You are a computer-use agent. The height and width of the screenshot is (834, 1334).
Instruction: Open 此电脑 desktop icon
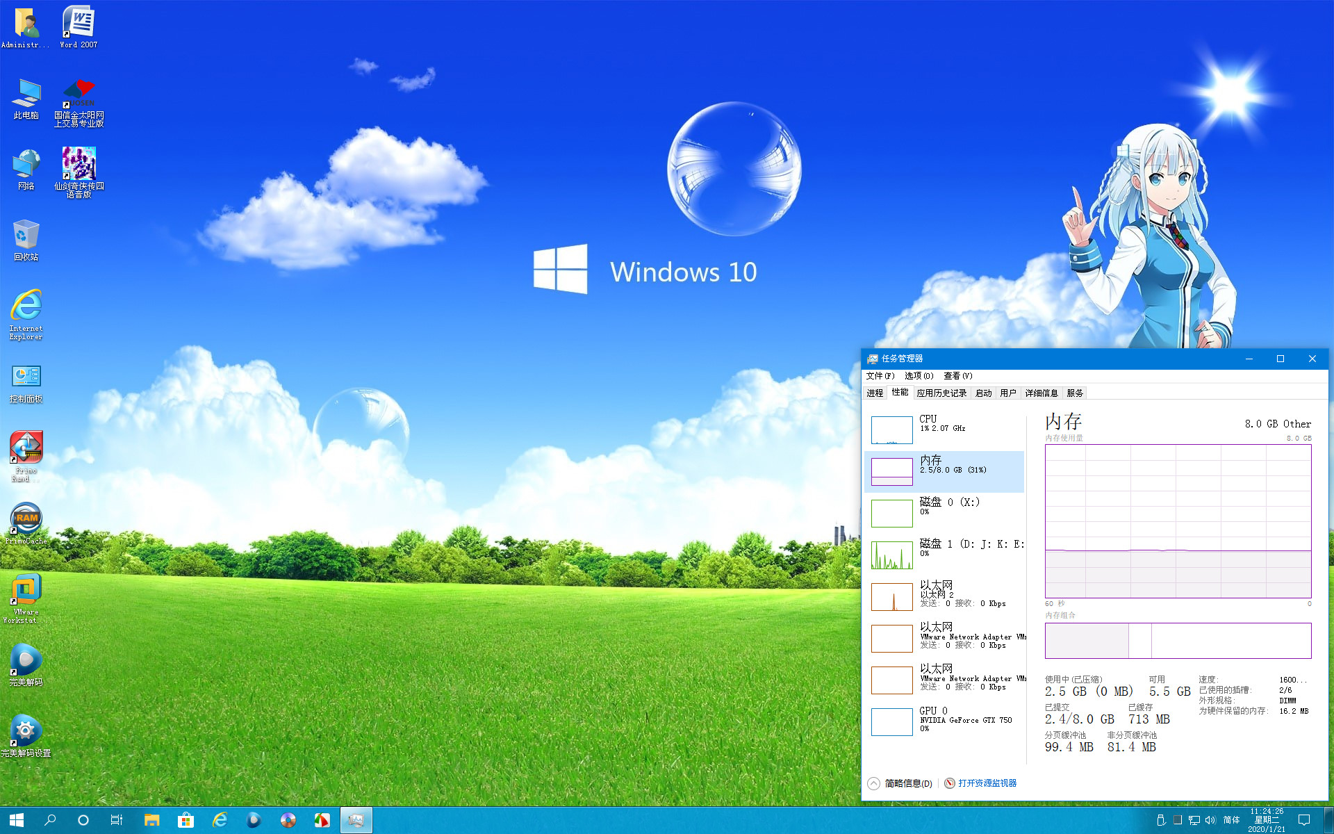[x=26, y=99]
